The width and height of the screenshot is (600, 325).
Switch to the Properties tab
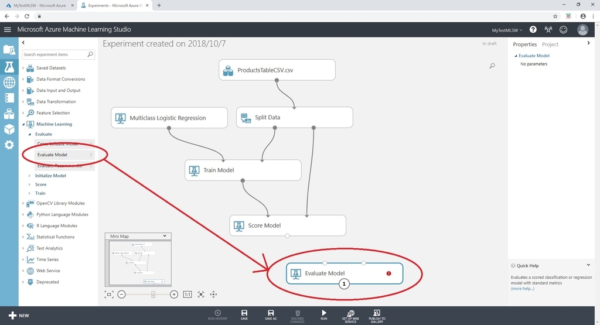coord(524,45)
